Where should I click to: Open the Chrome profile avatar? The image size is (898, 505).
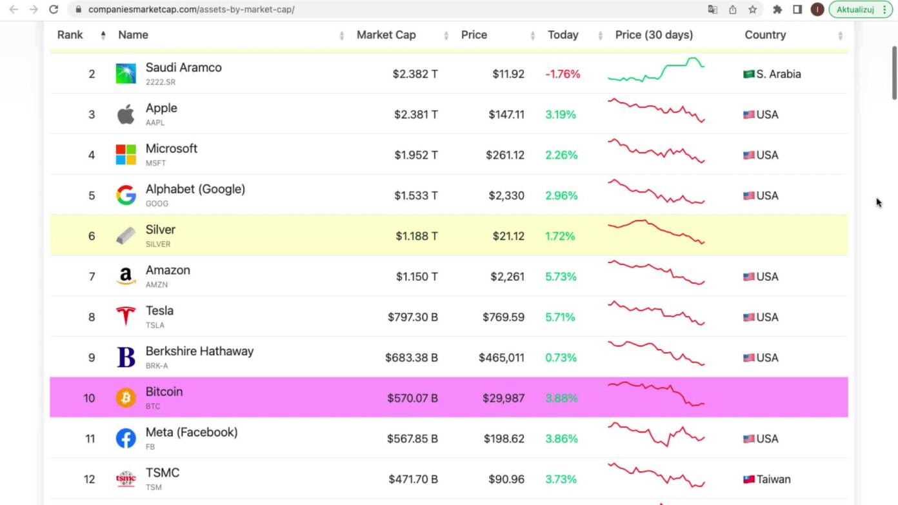[x=817, y=10]
